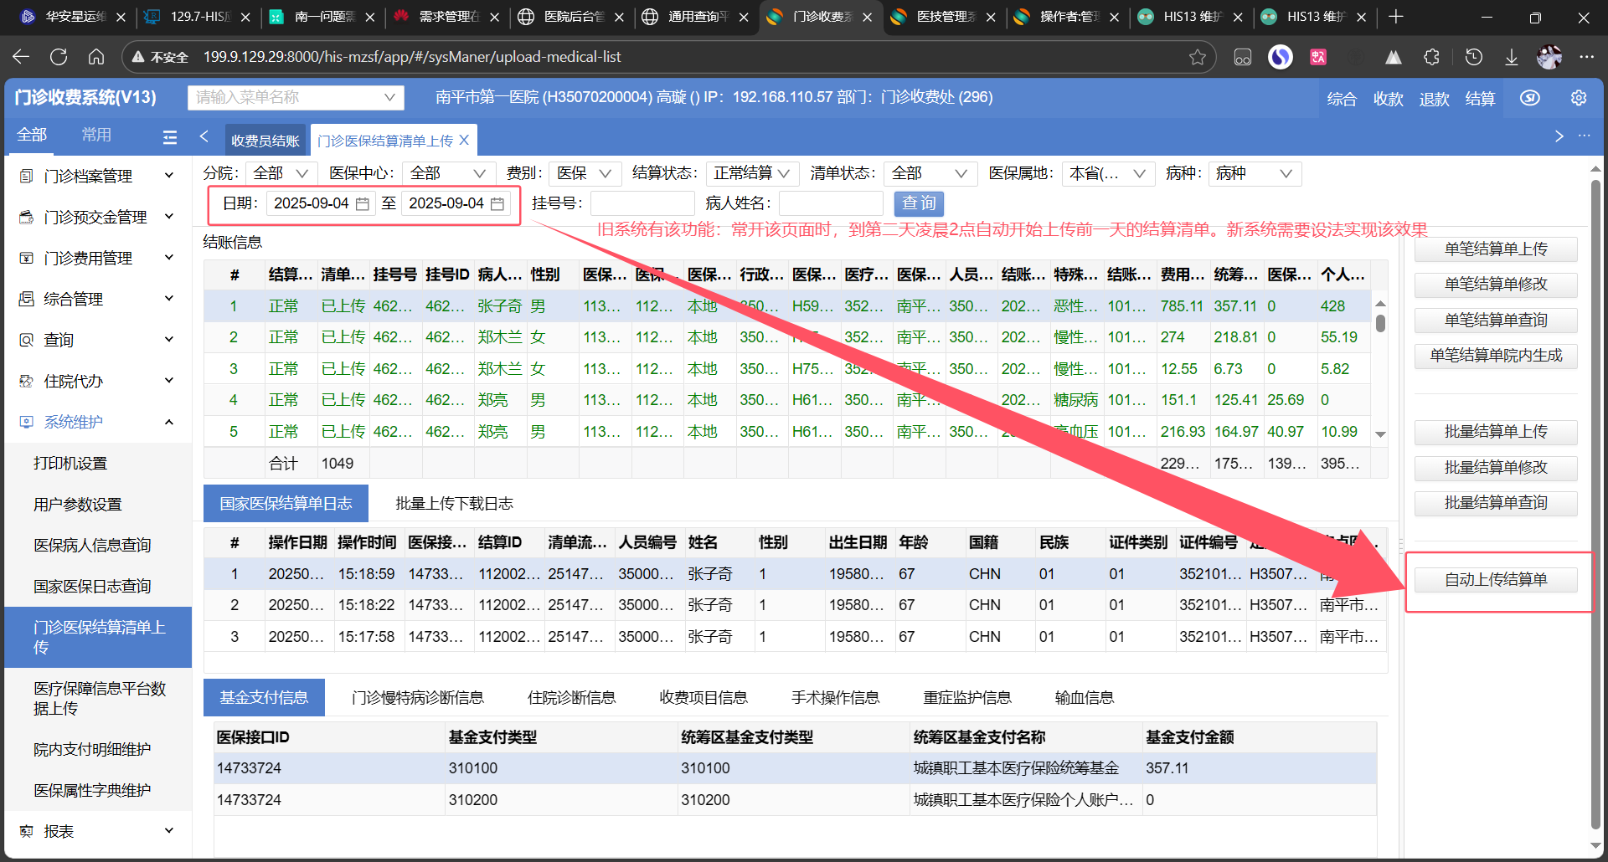
Task: Open 病种 dropdown
Action: click(x=1255, y=173)
